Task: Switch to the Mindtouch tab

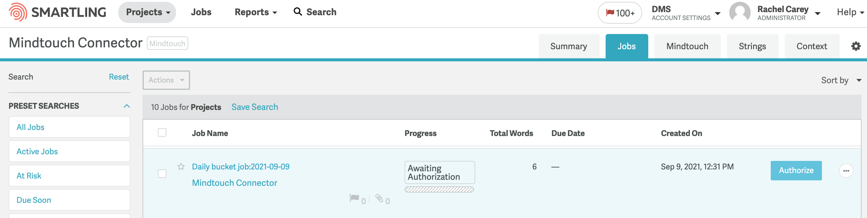Action: 687,46
